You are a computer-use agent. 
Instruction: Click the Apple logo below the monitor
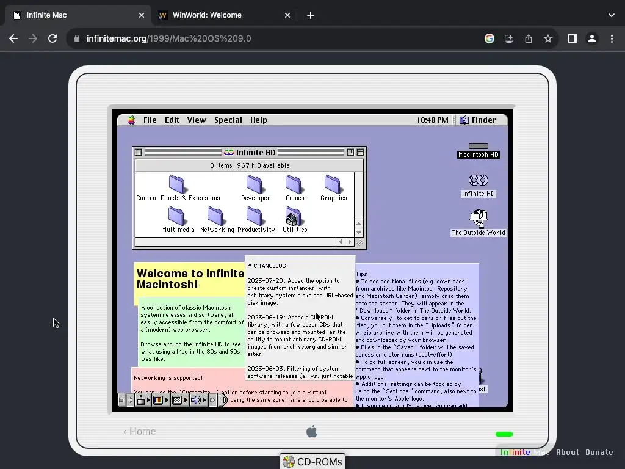(312, 432)
